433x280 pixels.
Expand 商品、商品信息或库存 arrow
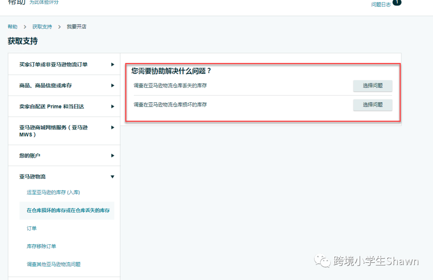pos(112,85)
